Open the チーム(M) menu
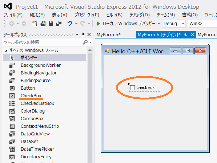217x163 pixels. click(166, 15)
